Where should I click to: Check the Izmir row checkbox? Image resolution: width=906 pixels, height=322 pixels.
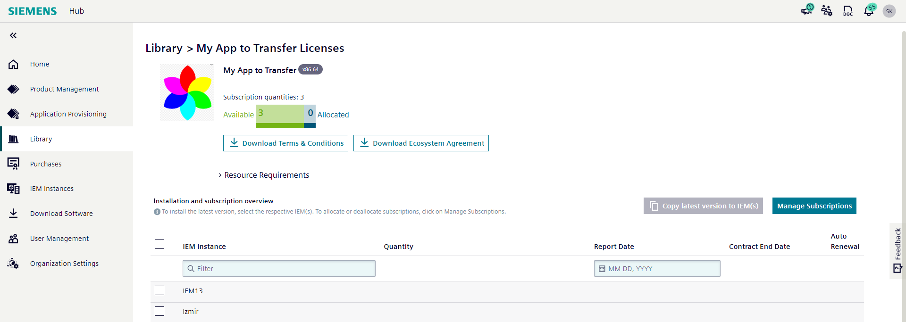coord(159,311)
